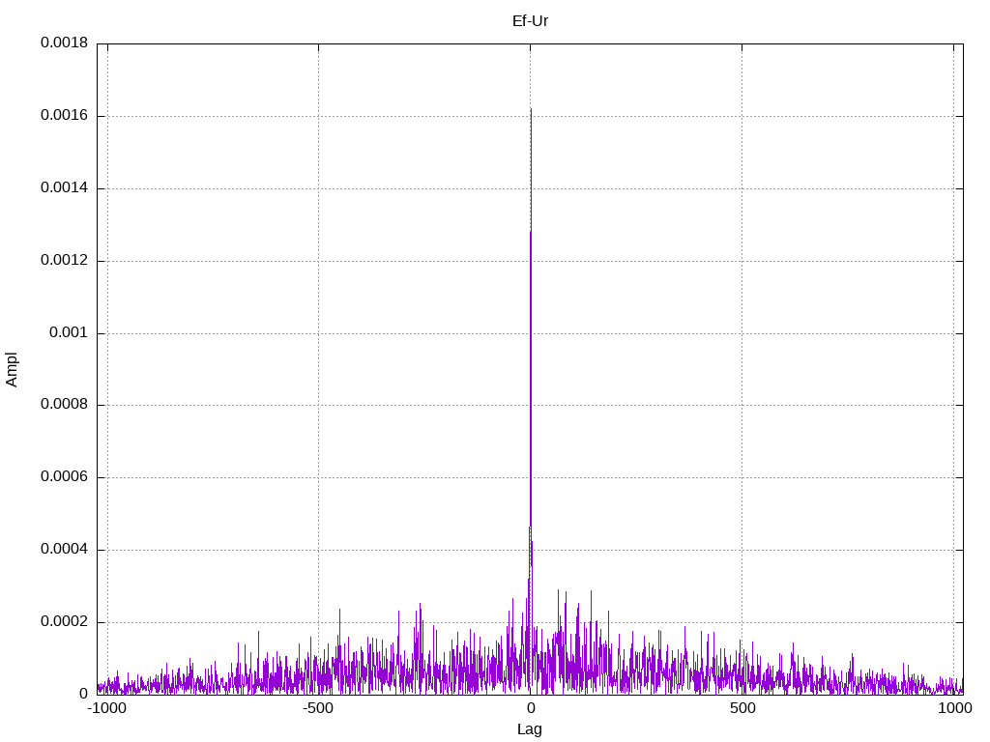This screenshot has width=990, height=742.
Task: Click y-axis tick label 0.0016
Action: 65,115
